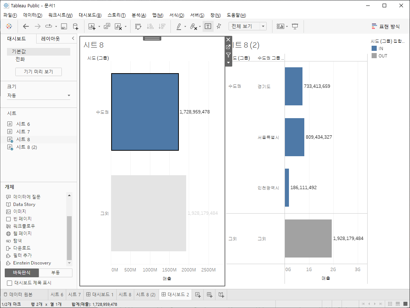410x308 pixels.
Task: Toggle 대시보드 제목 표시 checkbox
Action: tap(10, 283)
